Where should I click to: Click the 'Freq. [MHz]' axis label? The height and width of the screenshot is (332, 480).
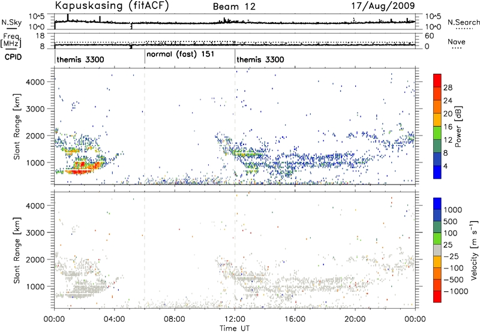(x=11, y=40)
